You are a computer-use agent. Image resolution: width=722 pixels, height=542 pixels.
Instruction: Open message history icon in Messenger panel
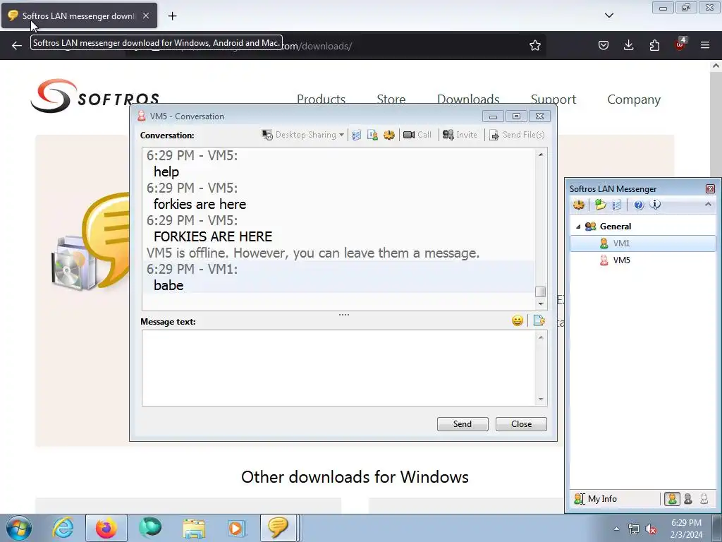(x=617, y=205)
